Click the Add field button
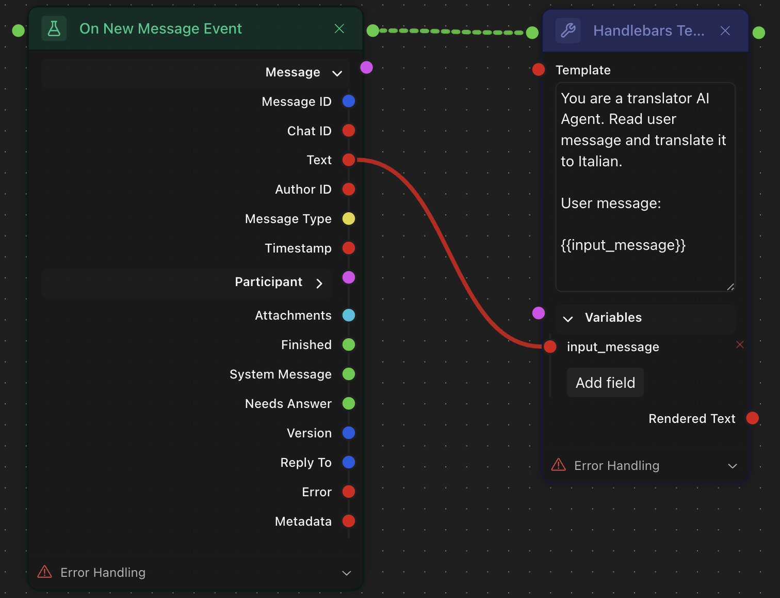 [605, 383]
